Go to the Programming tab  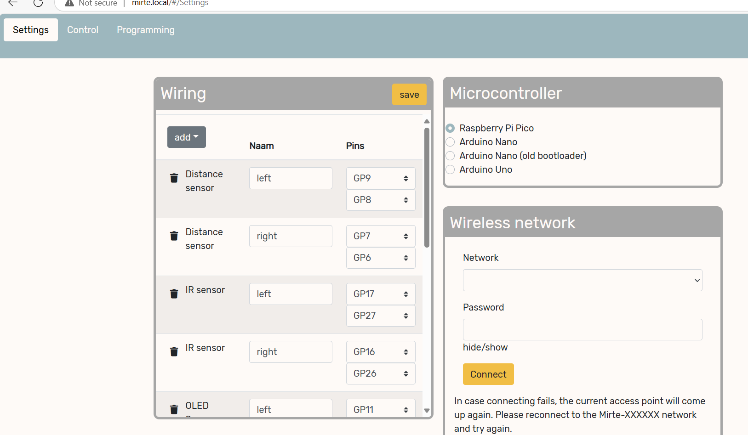pos(146,30)
